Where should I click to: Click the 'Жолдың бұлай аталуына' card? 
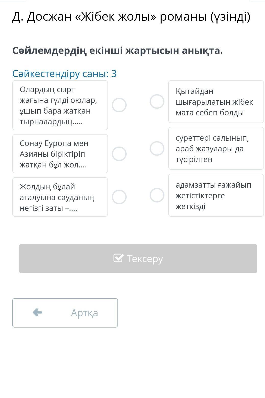click(x=60, y=197)
